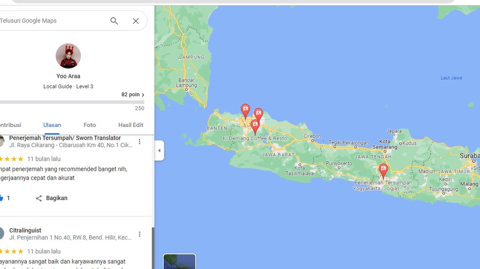Click the Bagikan share button
480x269 pixels.
coord(51,198)
